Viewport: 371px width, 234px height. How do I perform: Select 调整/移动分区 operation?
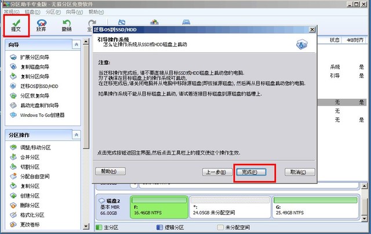[35, 148]
